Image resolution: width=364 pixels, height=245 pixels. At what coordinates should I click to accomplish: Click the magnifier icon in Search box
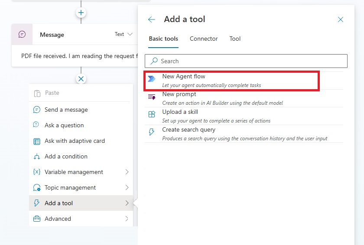coord(154,61)
